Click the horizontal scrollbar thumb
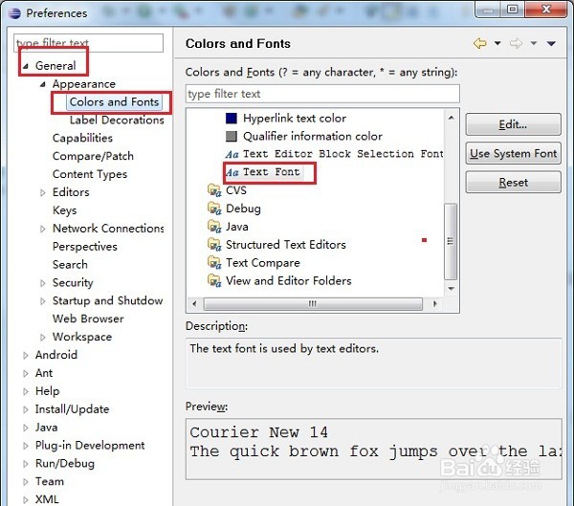The image size is (574, 506). coord(313,304)
